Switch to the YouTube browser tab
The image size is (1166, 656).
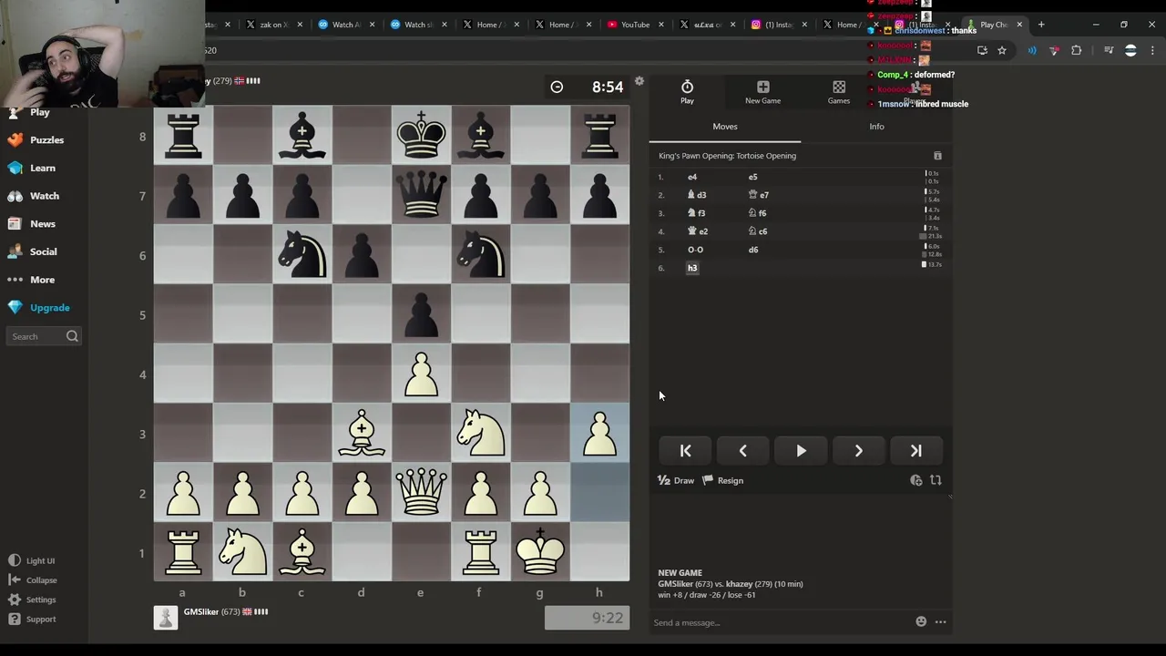[635, 25]
